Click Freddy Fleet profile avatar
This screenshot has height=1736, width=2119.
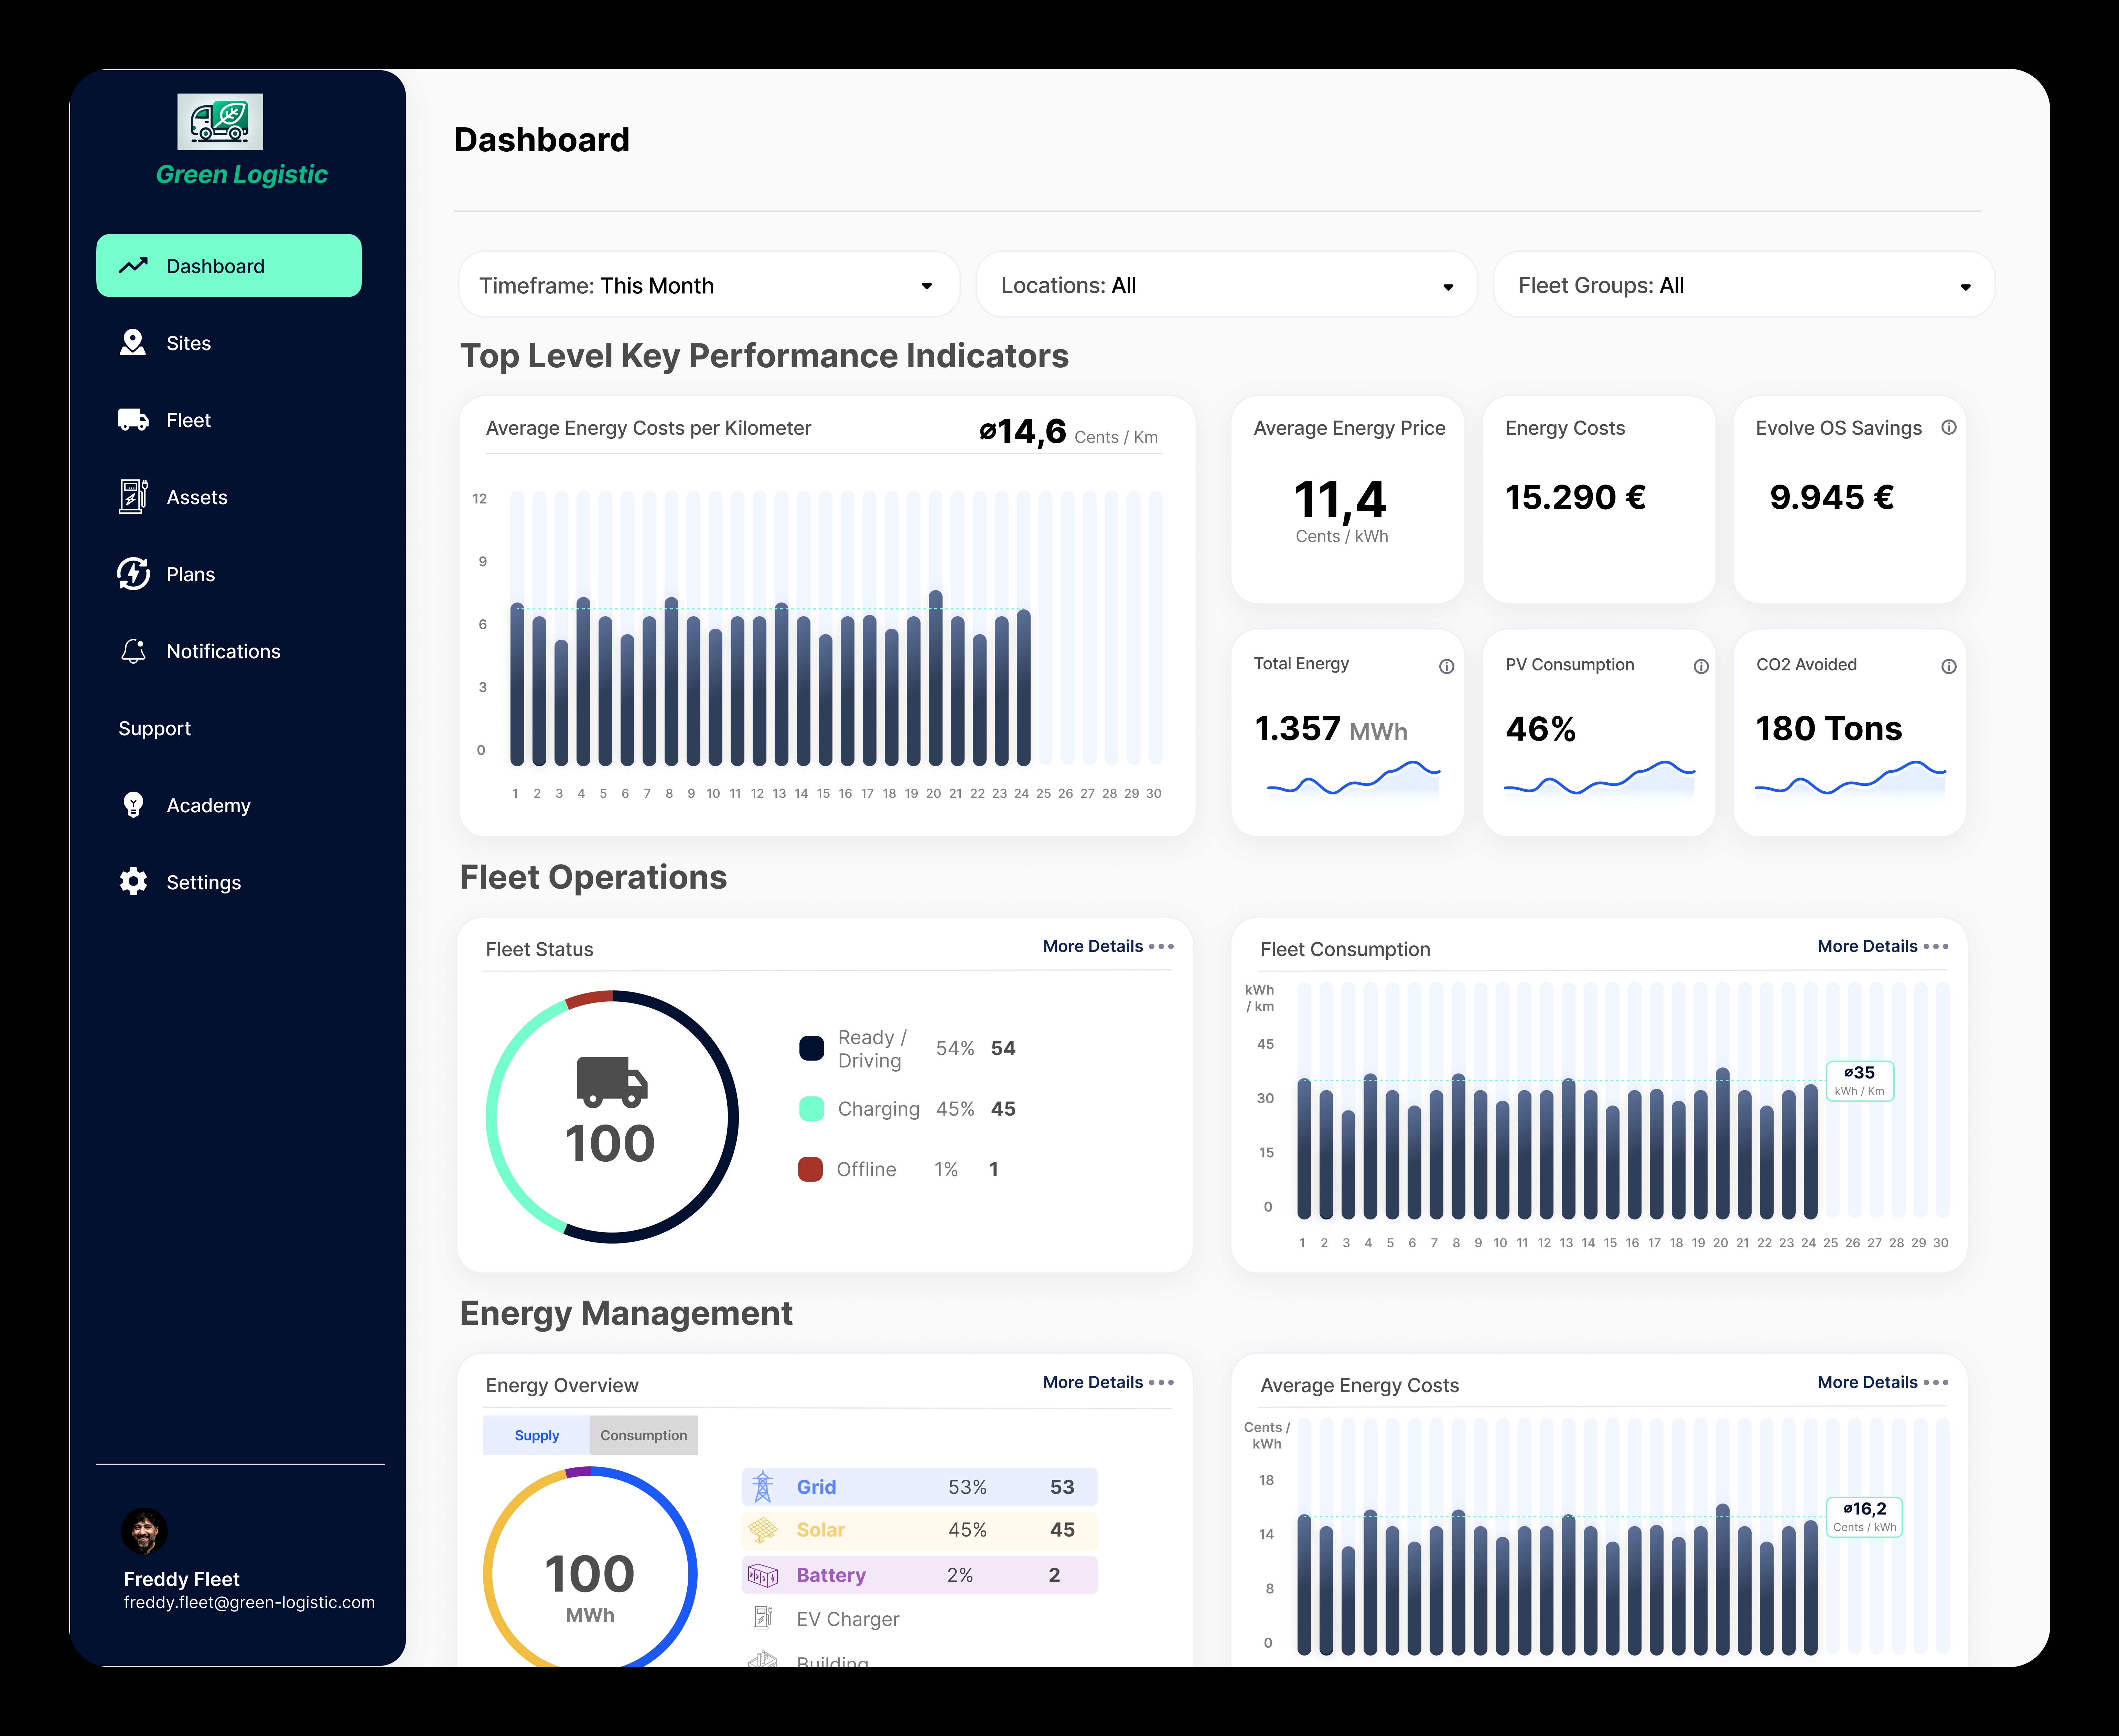145,1531
